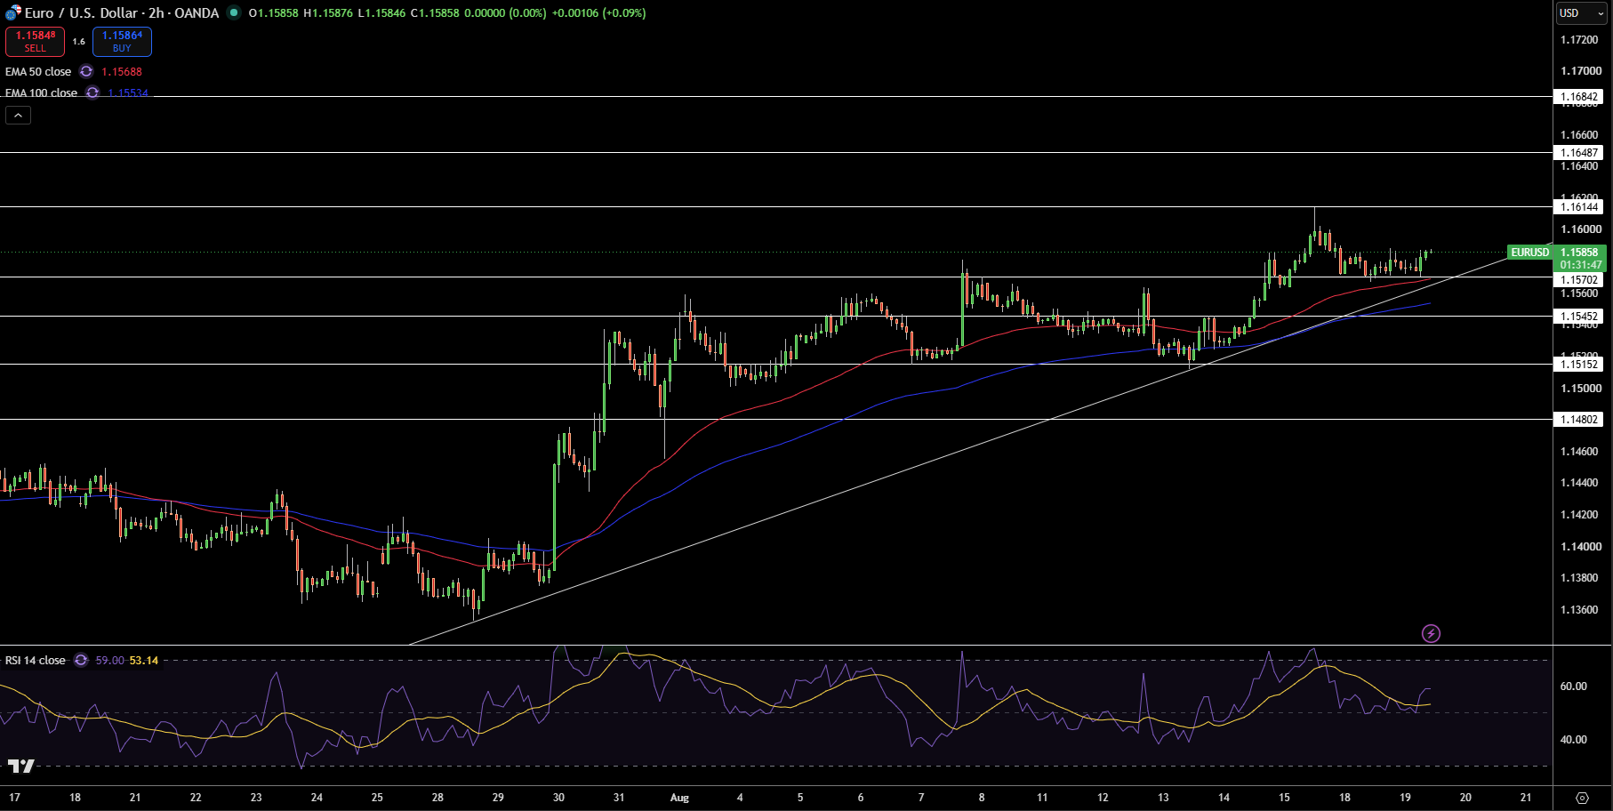Image resolution: width=1613 pixels, height=811 pixels.
Task: Click the purple lightning bolt icon
Action: [1431, 633]
